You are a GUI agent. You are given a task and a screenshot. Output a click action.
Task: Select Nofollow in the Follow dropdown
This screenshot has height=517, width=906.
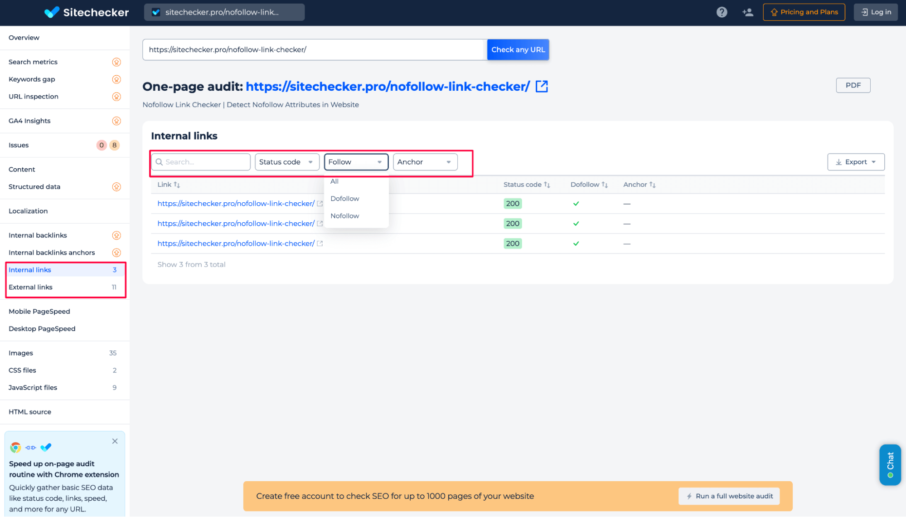tap(344, 216)
